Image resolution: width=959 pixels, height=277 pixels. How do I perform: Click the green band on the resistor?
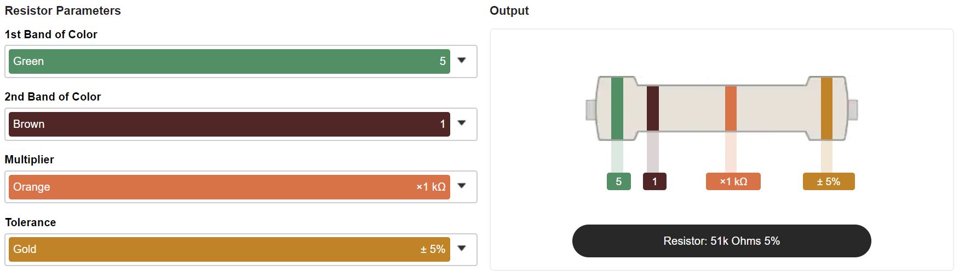(617, 108)
